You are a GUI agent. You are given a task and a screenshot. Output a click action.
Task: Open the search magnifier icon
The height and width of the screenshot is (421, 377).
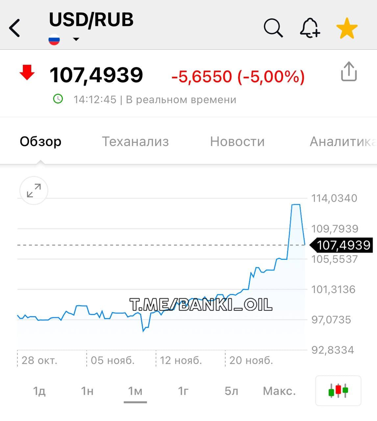tap(273, 28)
